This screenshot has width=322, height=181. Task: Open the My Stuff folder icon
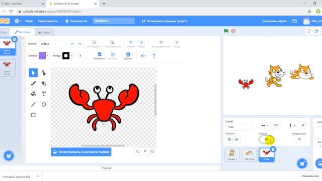294,21
